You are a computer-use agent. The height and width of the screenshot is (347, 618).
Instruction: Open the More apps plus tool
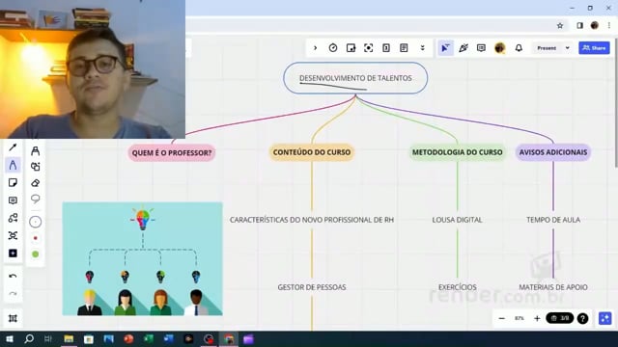pos(13,254)
